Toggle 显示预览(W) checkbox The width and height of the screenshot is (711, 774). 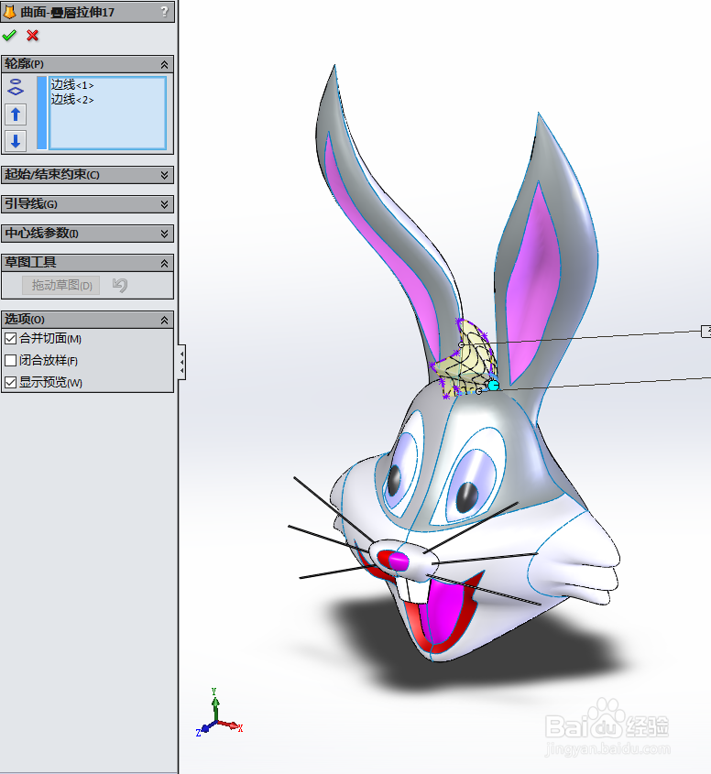point(10,383)
